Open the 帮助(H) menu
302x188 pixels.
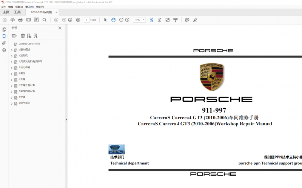[40, 7]
